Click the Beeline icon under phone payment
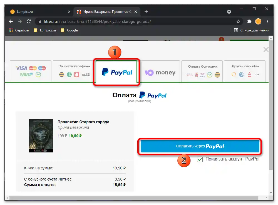This screenshot has height=205, width=278. click(62, 75)
